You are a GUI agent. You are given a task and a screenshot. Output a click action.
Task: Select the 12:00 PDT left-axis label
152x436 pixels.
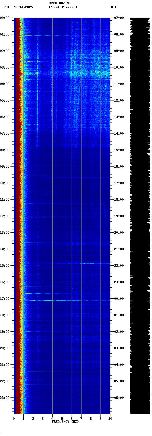[x=5, y=216]
